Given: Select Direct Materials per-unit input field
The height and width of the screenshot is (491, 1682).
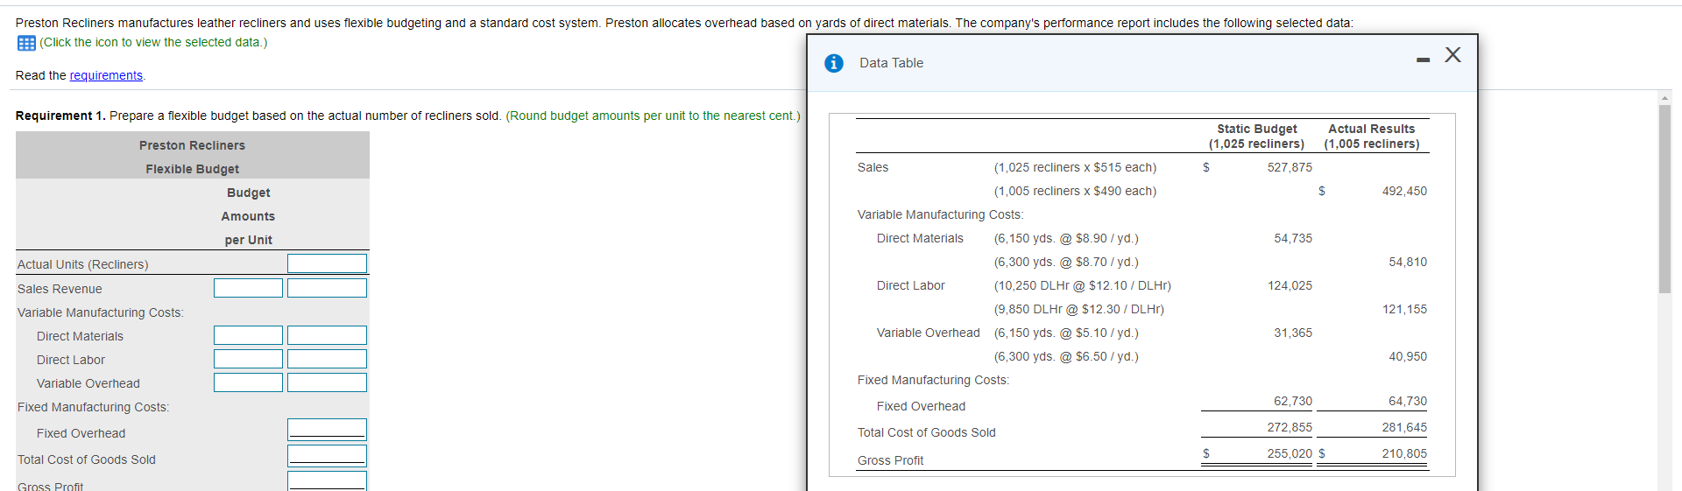Looking at the screenshot, I should click(x=248, y=335).
